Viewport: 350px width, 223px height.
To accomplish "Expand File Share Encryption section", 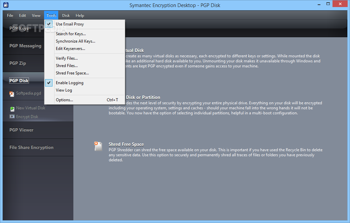I will 32,148.
